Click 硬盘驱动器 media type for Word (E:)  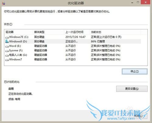coord(40,46)
